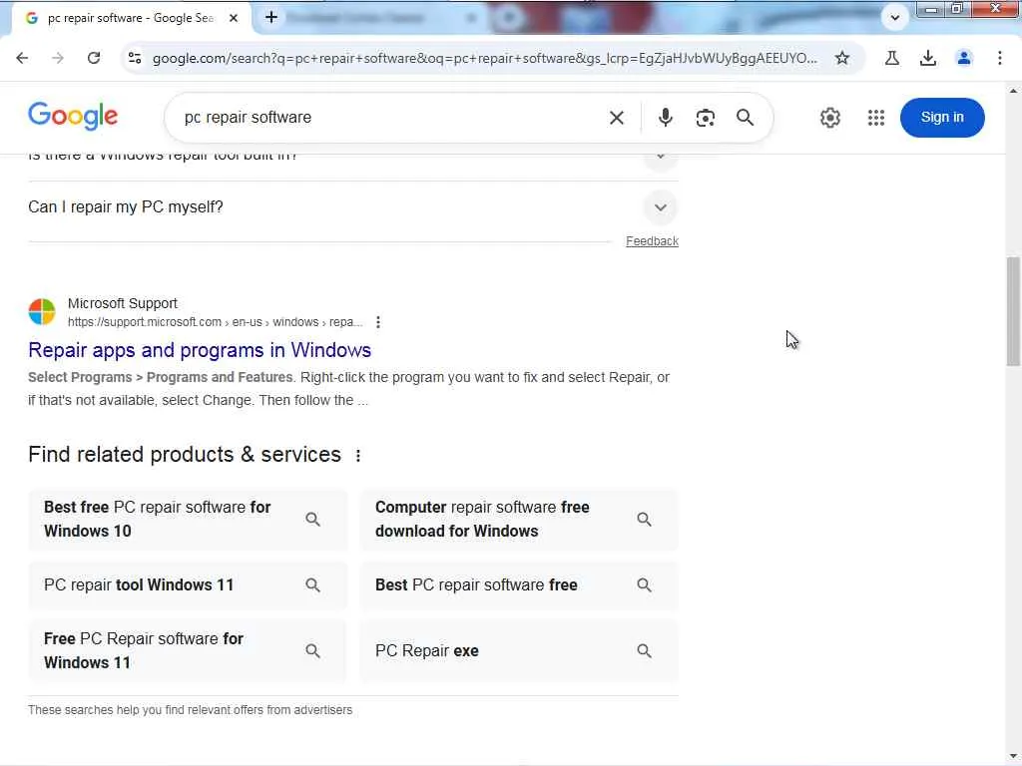
Task: Open the tab search dropdown
Action: 895,18
